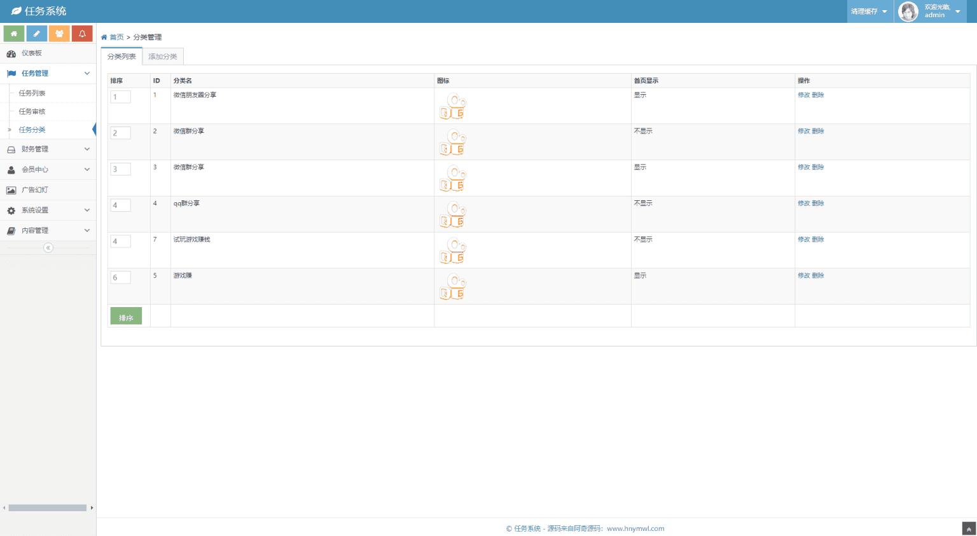977x536 pixels.
Task: Click 修改 for the 游戏赚 row
Action: (804, 276)
